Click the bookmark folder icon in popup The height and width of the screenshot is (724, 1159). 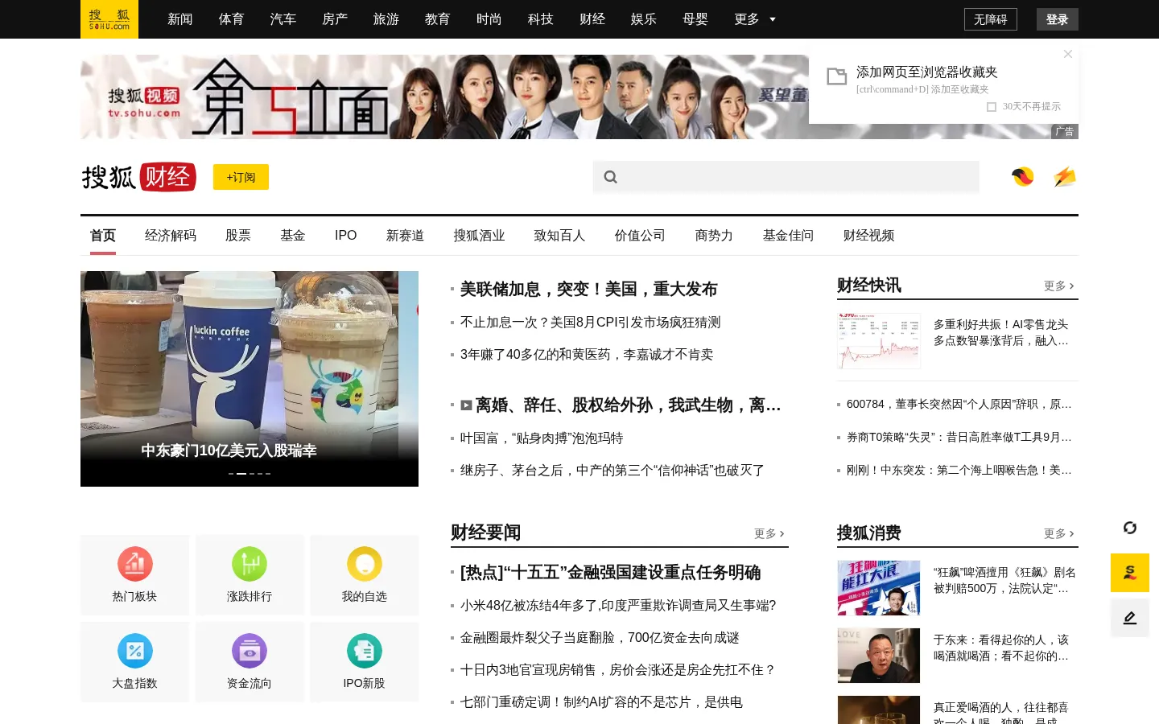point(837,76)
